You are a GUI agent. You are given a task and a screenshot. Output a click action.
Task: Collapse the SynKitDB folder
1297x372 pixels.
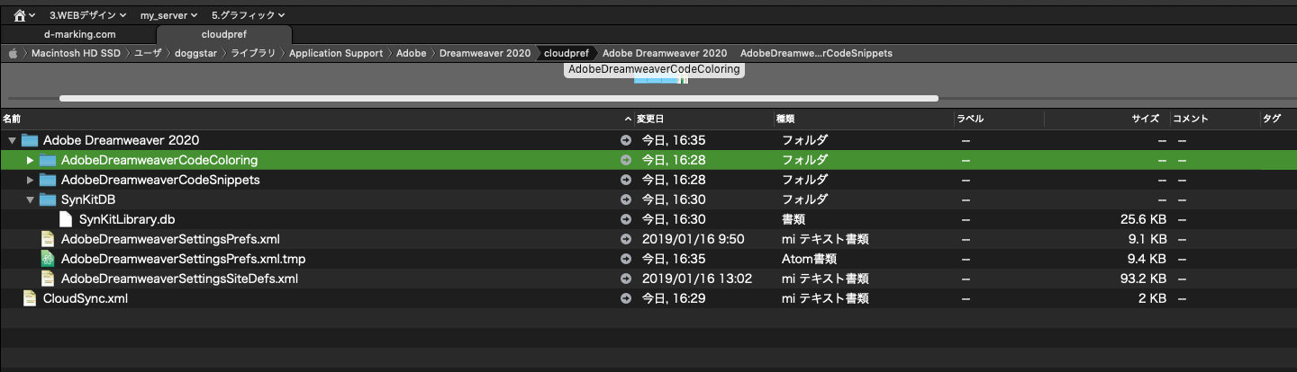click(30, 199)
